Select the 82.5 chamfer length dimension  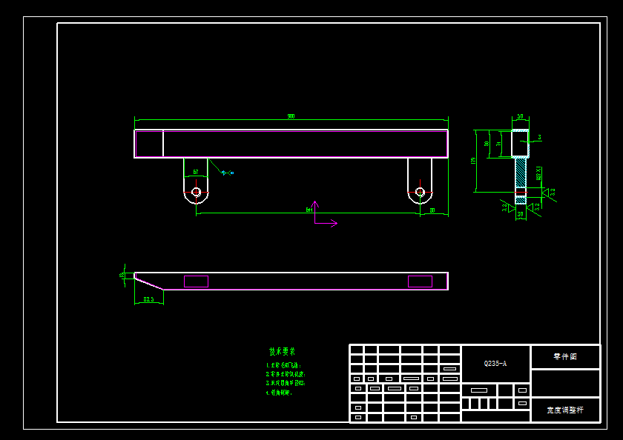148,299
